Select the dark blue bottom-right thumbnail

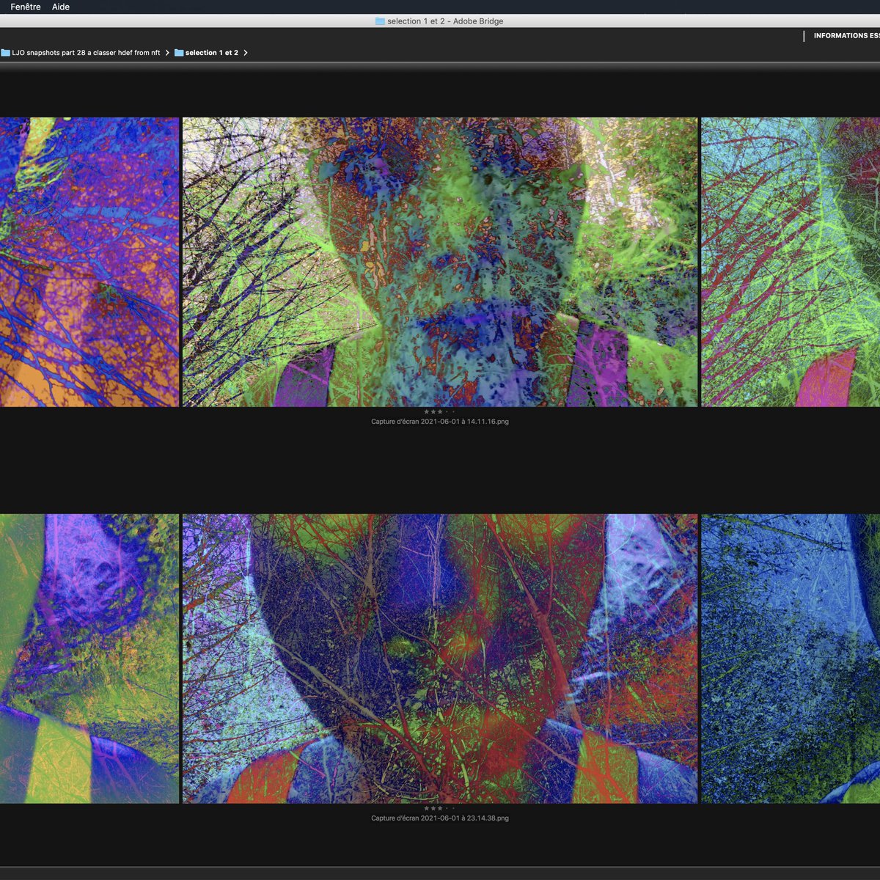[x=791, y=659]
